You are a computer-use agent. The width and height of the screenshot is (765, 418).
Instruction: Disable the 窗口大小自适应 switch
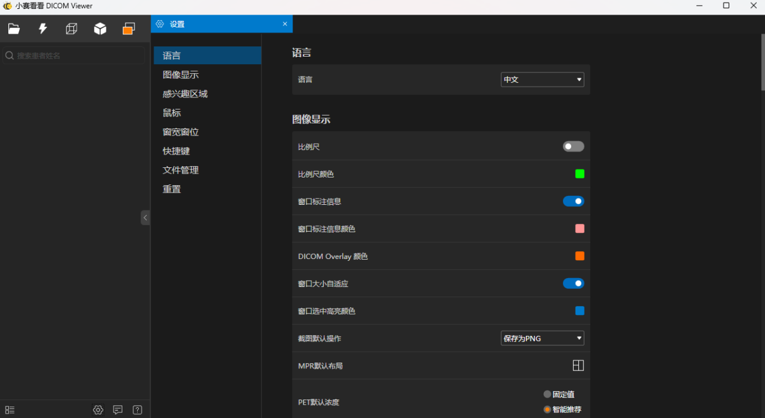573,283
